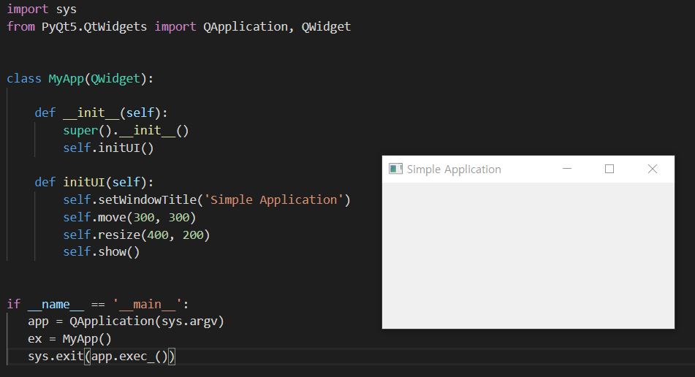This screenshot has width=695, height=377.
Task: Click the 'def __init__(self):' line
Action: (x=101, y=113)
